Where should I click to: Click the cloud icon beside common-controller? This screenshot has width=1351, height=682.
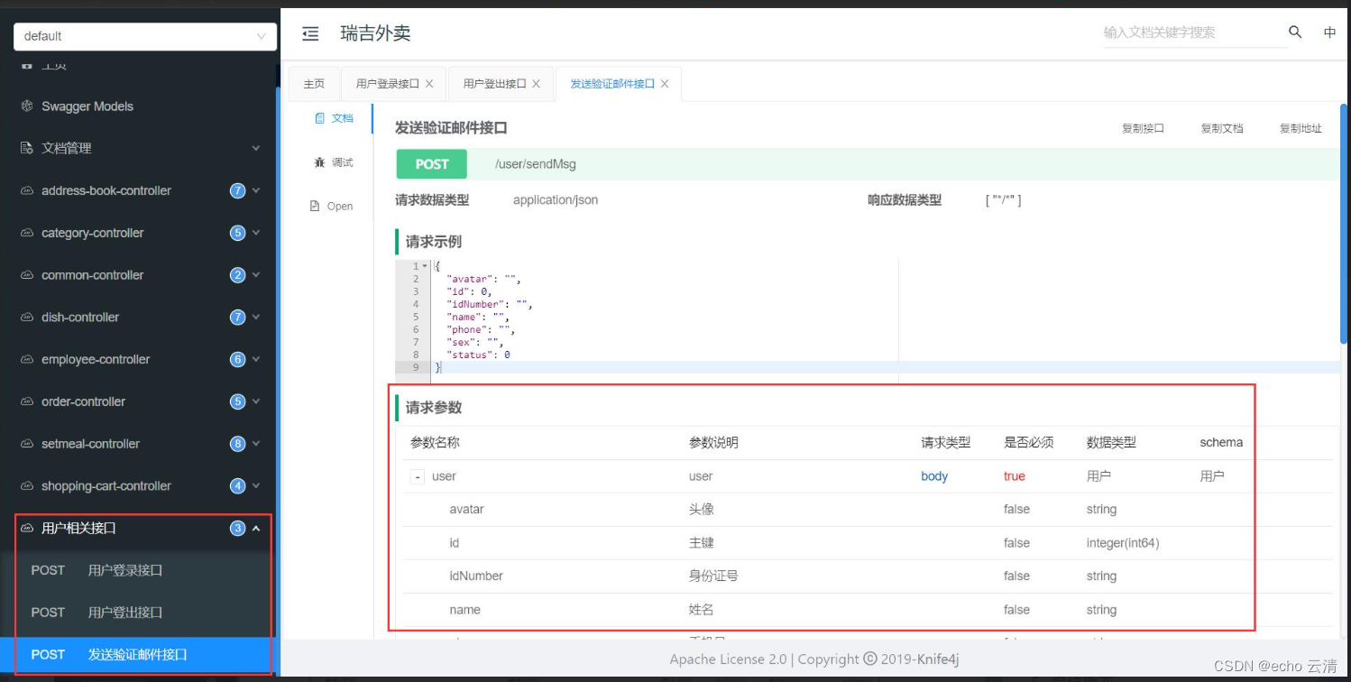pos(27,275)
